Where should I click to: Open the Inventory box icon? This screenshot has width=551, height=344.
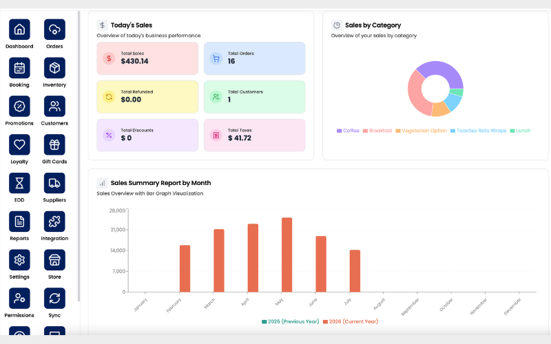[54, 67]
